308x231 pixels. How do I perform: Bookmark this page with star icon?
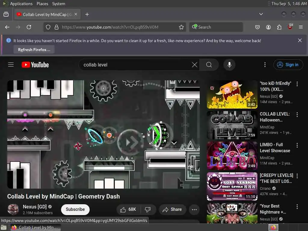(181, 27)
